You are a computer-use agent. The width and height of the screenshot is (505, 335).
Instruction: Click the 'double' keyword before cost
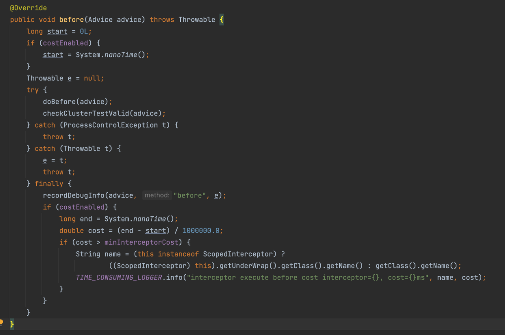pyautogui.click(x=71, y=231)
